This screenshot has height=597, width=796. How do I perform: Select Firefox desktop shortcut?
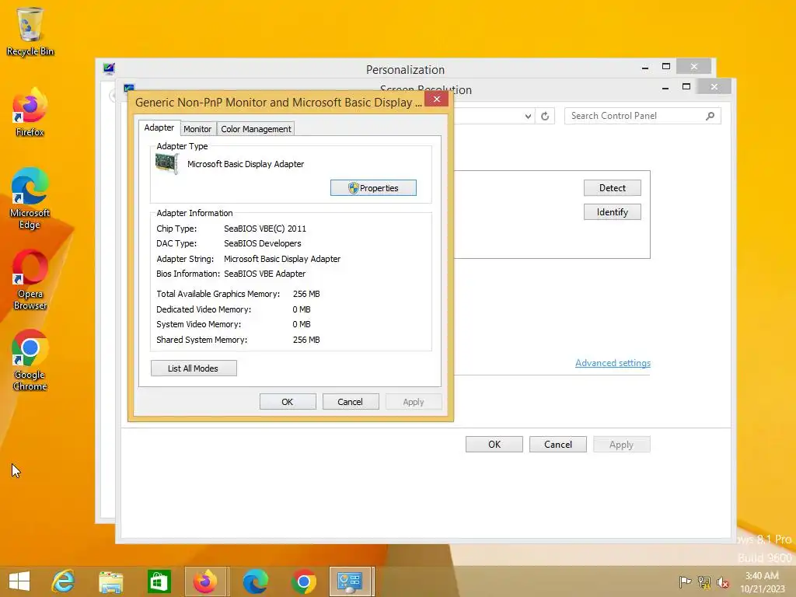click(x=30, y=112)
